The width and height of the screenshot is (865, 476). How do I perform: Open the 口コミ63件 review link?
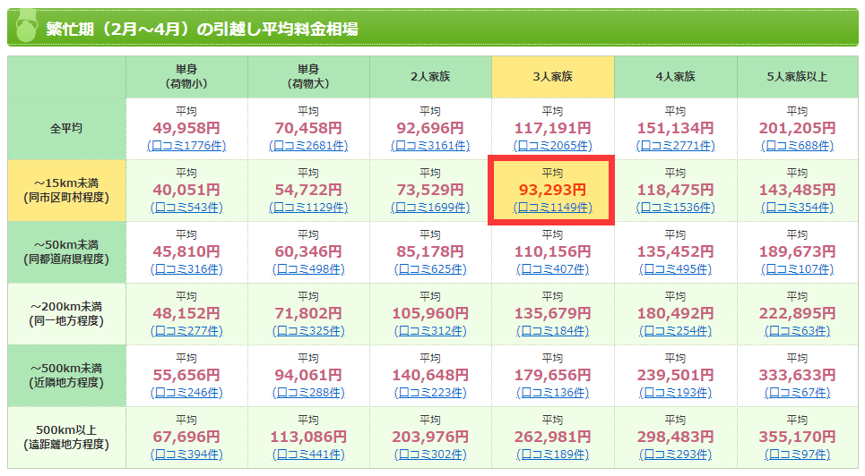click(797, 330)
